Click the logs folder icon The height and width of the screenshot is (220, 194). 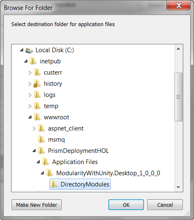37,95
